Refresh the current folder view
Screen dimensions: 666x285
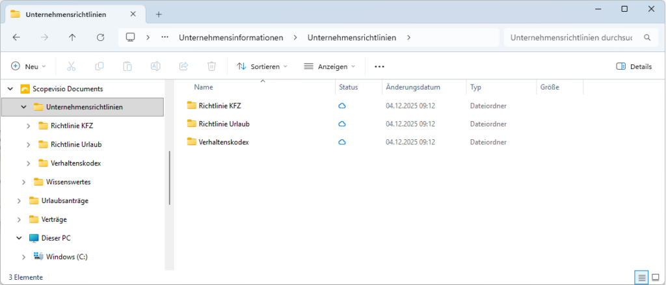(100, 37)
